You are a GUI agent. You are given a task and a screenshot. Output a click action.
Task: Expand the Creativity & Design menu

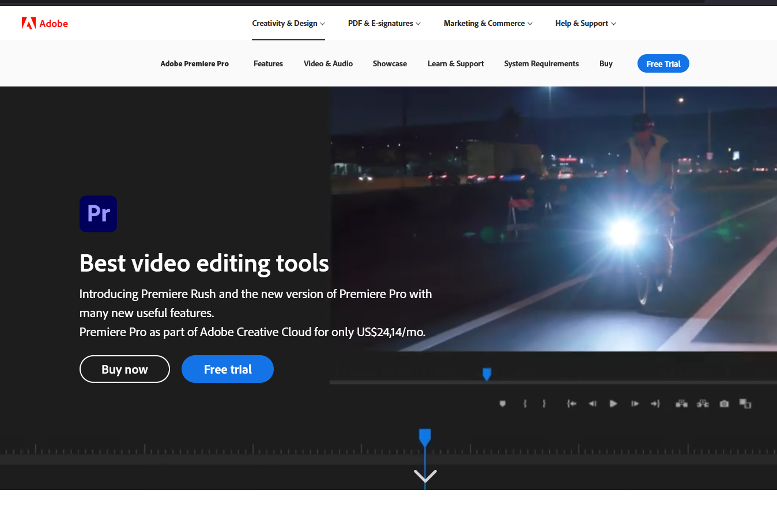click(288, 24)
